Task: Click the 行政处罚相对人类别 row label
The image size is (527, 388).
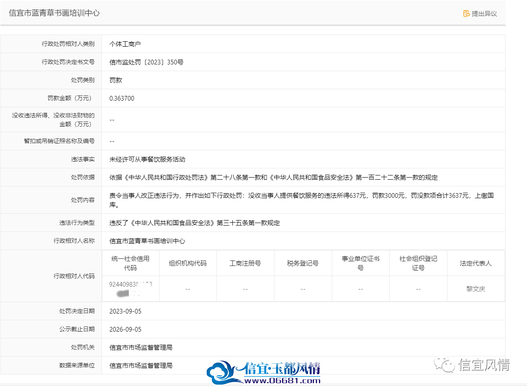Action: [x=68, y=44]
